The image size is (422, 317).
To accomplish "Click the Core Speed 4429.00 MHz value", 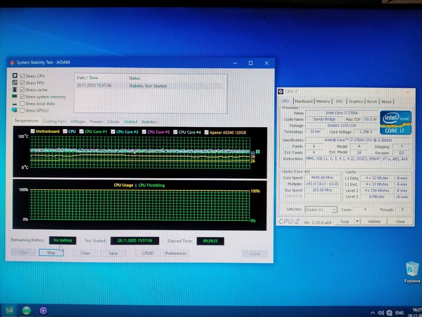I will 322,178.
